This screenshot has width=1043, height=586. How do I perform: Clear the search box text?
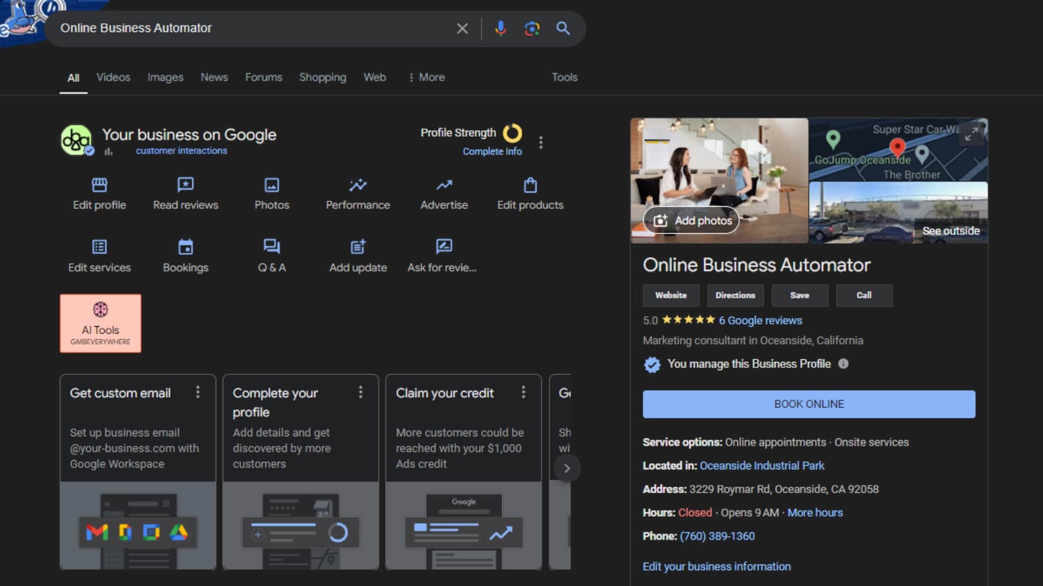pos(462,28)
